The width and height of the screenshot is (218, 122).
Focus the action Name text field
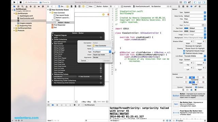pos(102,49)
